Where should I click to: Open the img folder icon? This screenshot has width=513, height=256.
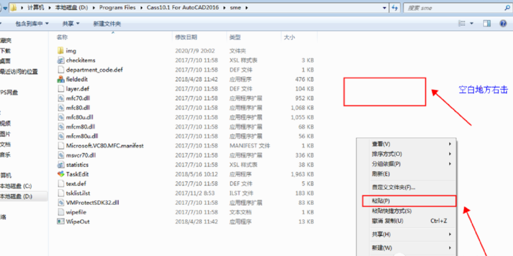[x=60, y=51]
